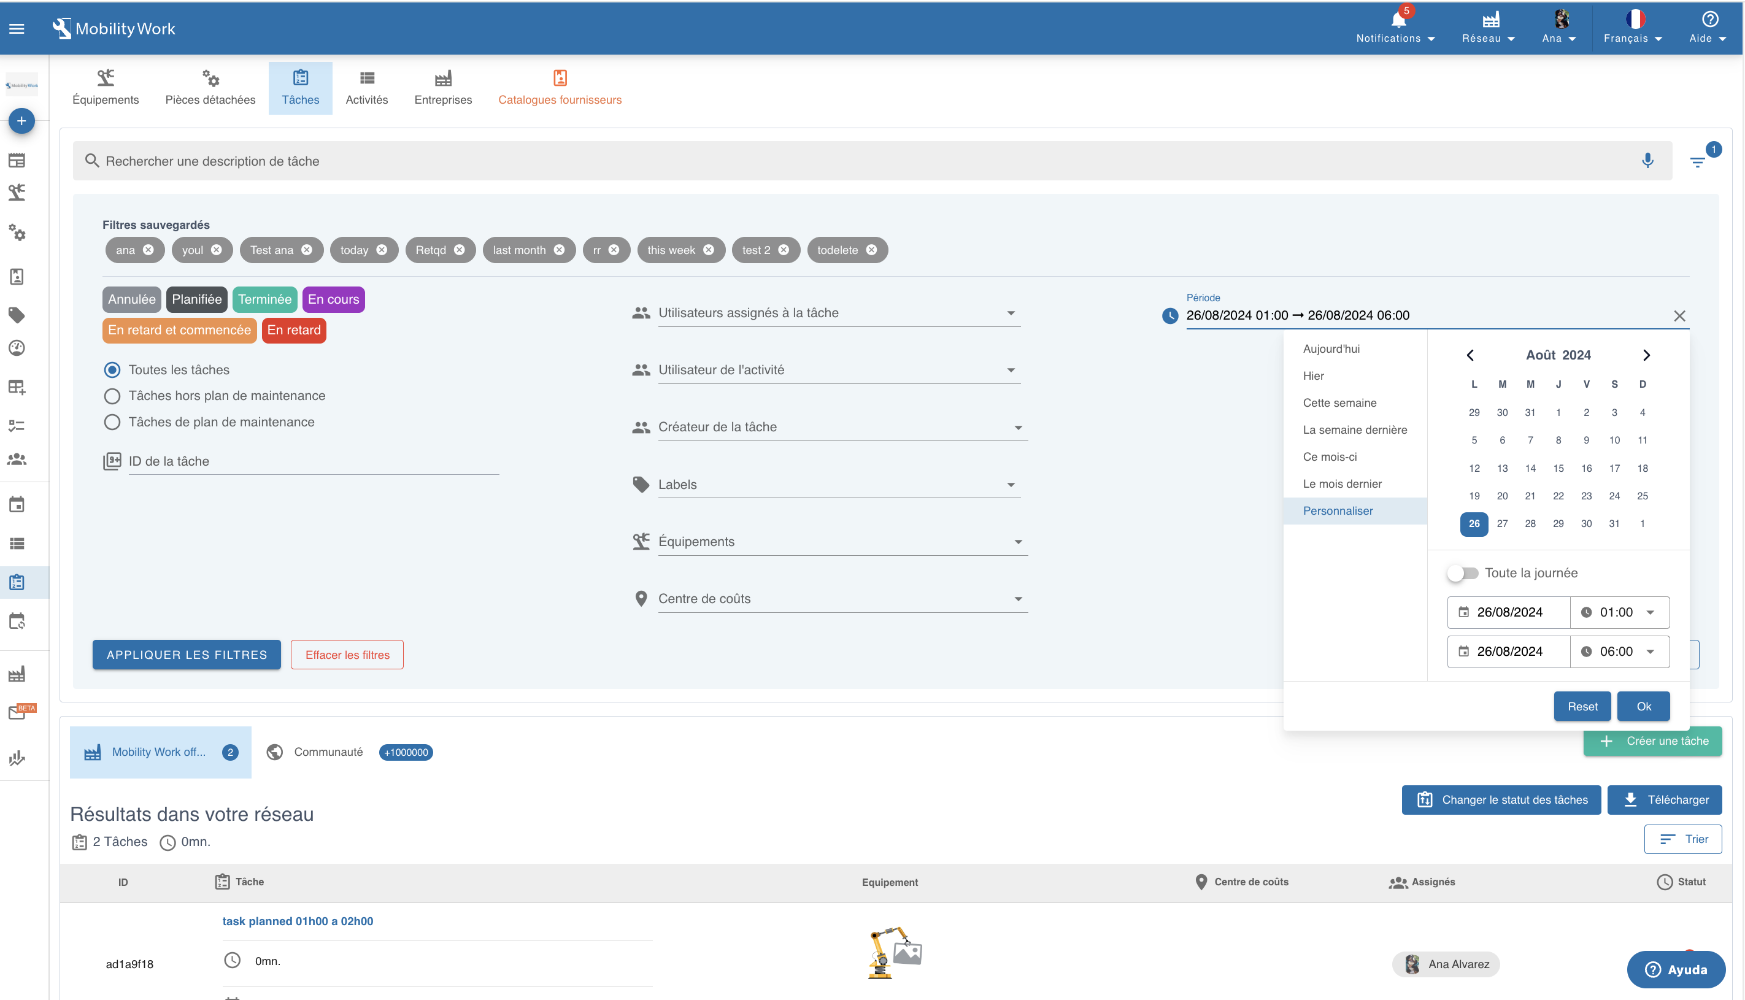Open the filter icon with badge
The width and height of the screenshot is (1745, 1000).
click(x=1697, y=162)
